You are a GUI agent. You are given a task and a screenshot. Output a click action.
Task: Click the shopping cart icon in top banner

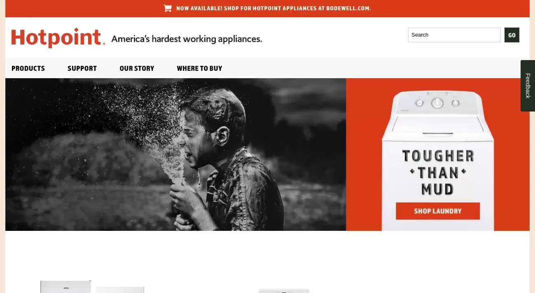click(168, 8)
